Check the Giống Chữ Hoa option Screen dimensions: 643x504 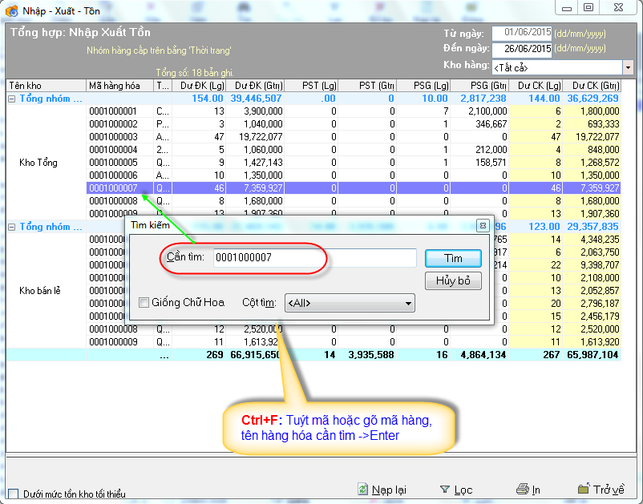[x=144, y=303]
